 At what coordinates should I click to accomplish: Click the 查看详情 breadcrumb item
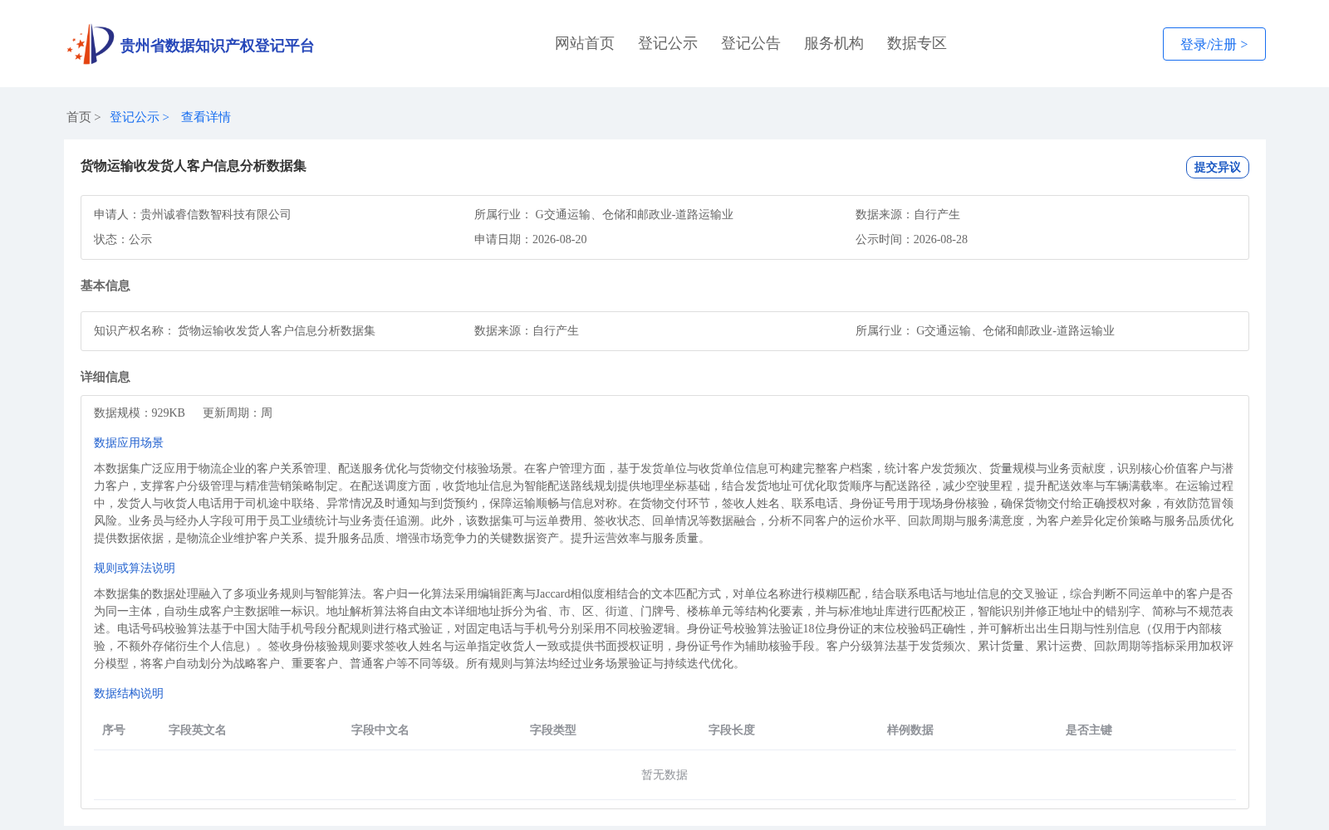pyautogui.click(x=206, y=117)
